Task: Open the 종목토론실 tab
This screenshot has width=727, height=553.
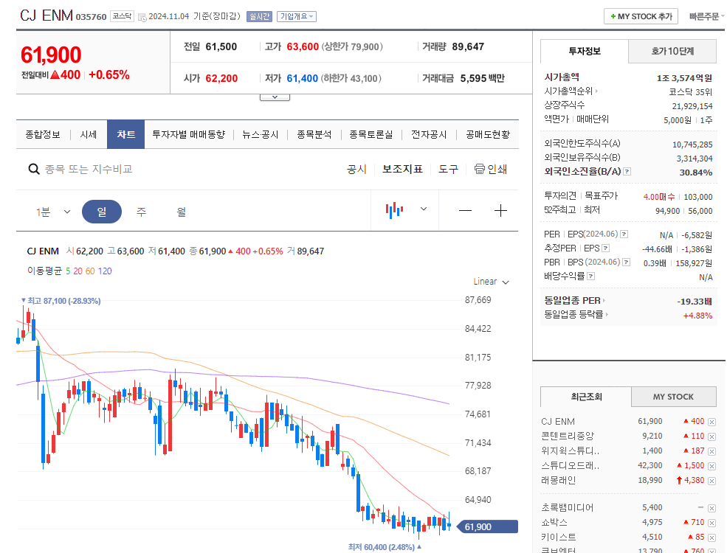Action: [371, 134]
